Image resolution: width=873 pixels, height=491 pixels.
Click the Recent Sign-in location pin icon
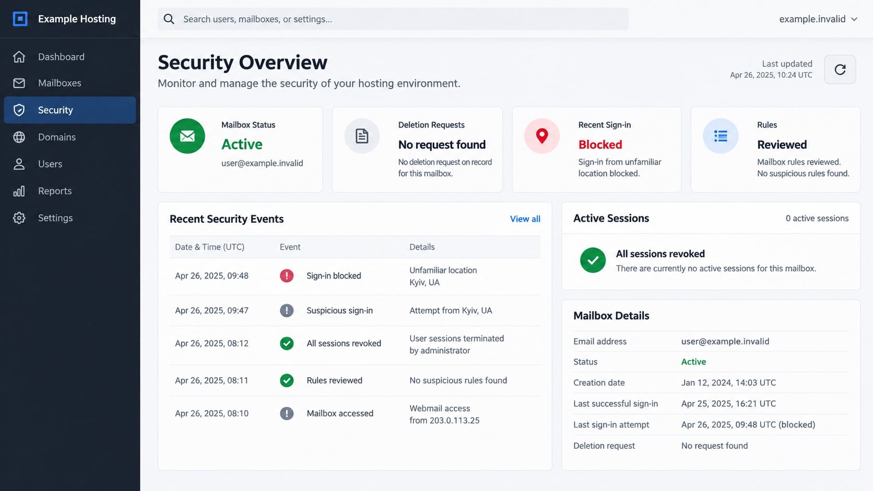542,136
